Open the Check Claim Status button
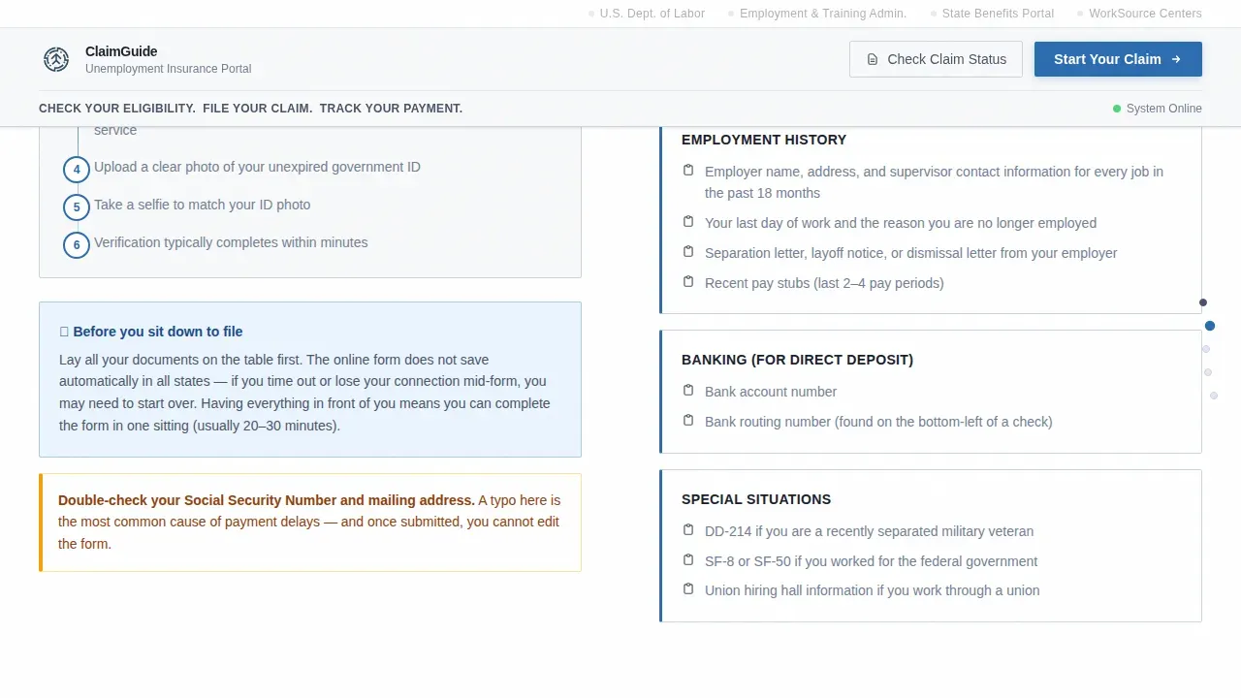 tap(936, 59)
